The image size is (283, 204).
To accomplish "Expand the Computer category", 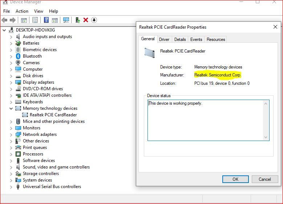I will click(11, 69).
